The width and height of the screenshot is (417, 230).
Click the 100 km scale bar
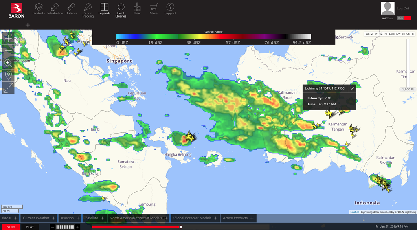pos(12,207)
